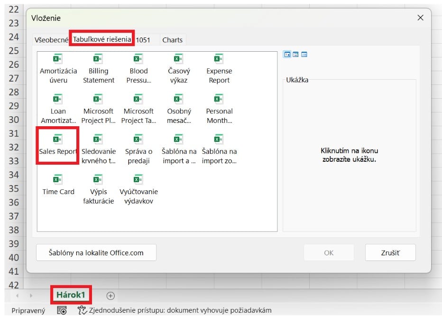The height and width of the screenshot is (317, 442).
Task: Select Šablóna na import zo... template
Action: pyautogui.click(x=219, y=149)
